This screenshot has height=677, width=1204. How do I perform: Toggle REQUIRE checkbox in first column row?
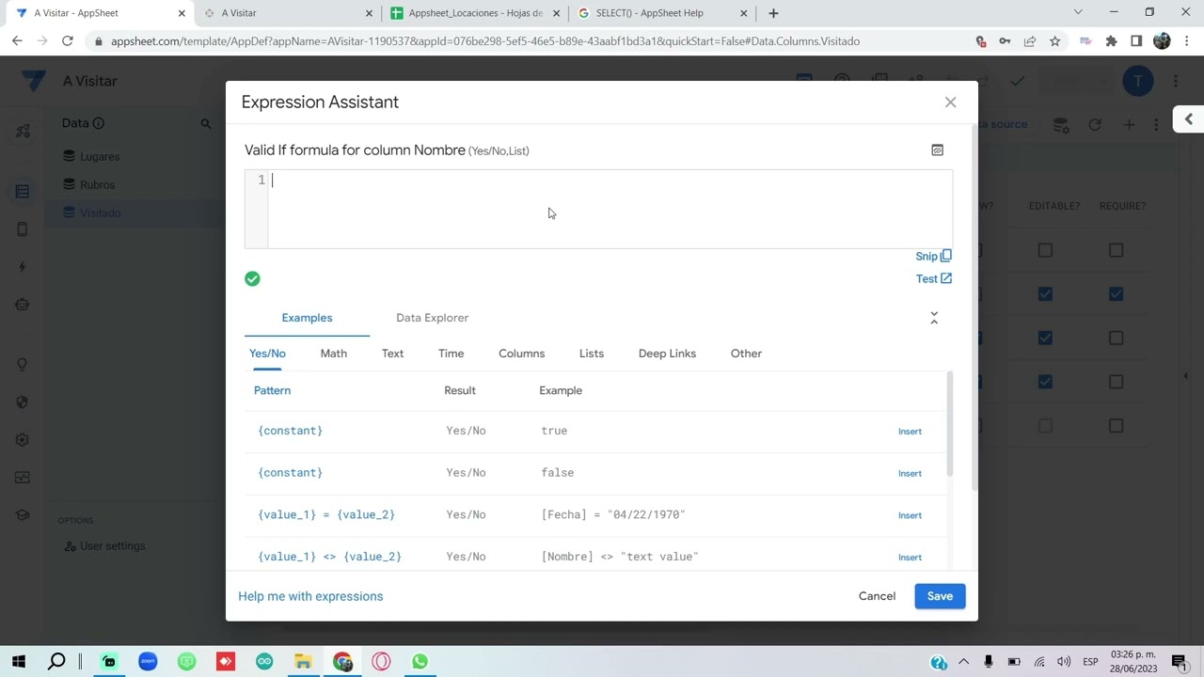[1116, 250]
